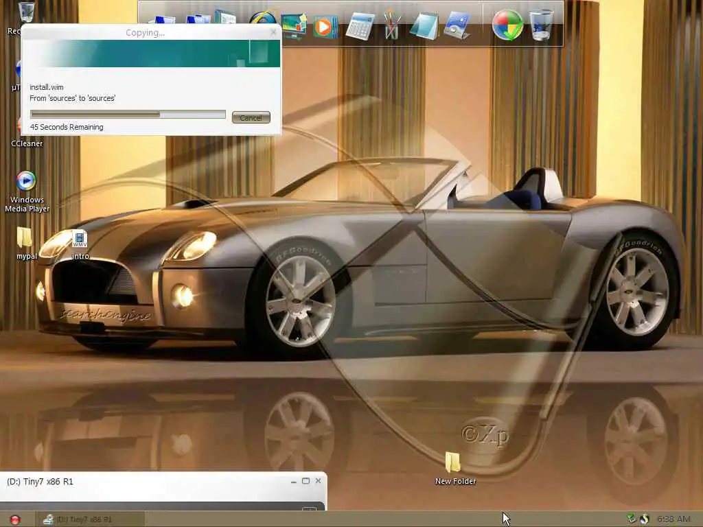Open the Windows Media Player desktop shortcut
The height and width of the screenshot is (527, 703).
click(27, 192)
